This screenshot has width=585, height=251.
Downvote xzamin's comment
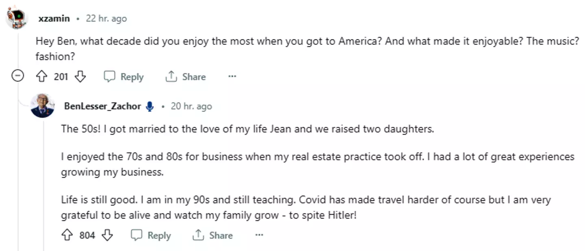(80, 76)
